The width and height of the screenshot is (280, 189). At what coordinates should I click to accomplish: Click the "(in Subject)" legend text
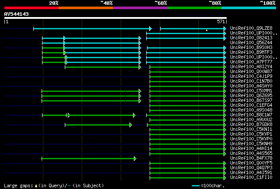coord(88,186)
